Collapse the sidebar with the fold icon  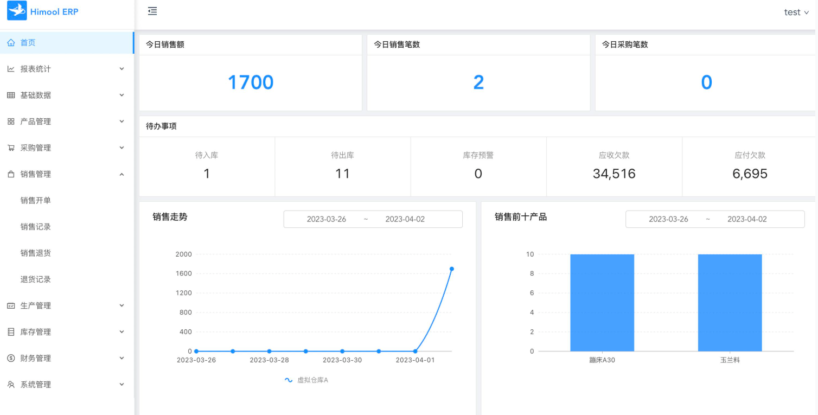click(x=152, y=11)
